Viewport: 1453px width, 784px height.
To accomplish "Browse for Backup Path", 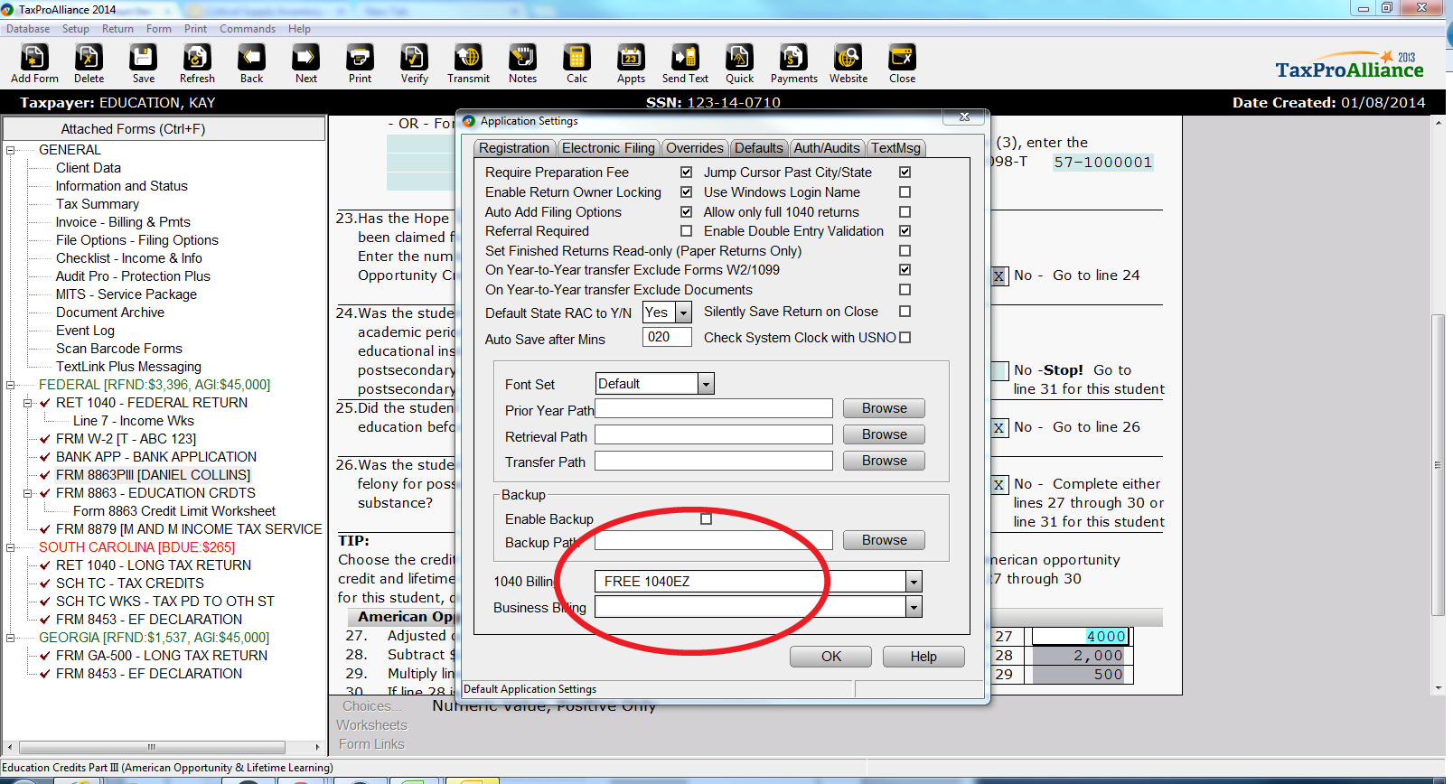I will (x=884, y=540).
